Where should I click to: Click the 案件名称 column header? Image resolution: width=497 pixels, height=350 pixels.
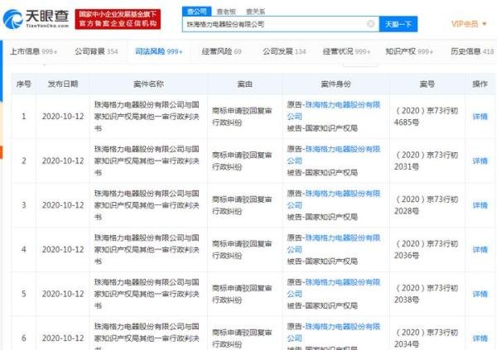(148, 84)
